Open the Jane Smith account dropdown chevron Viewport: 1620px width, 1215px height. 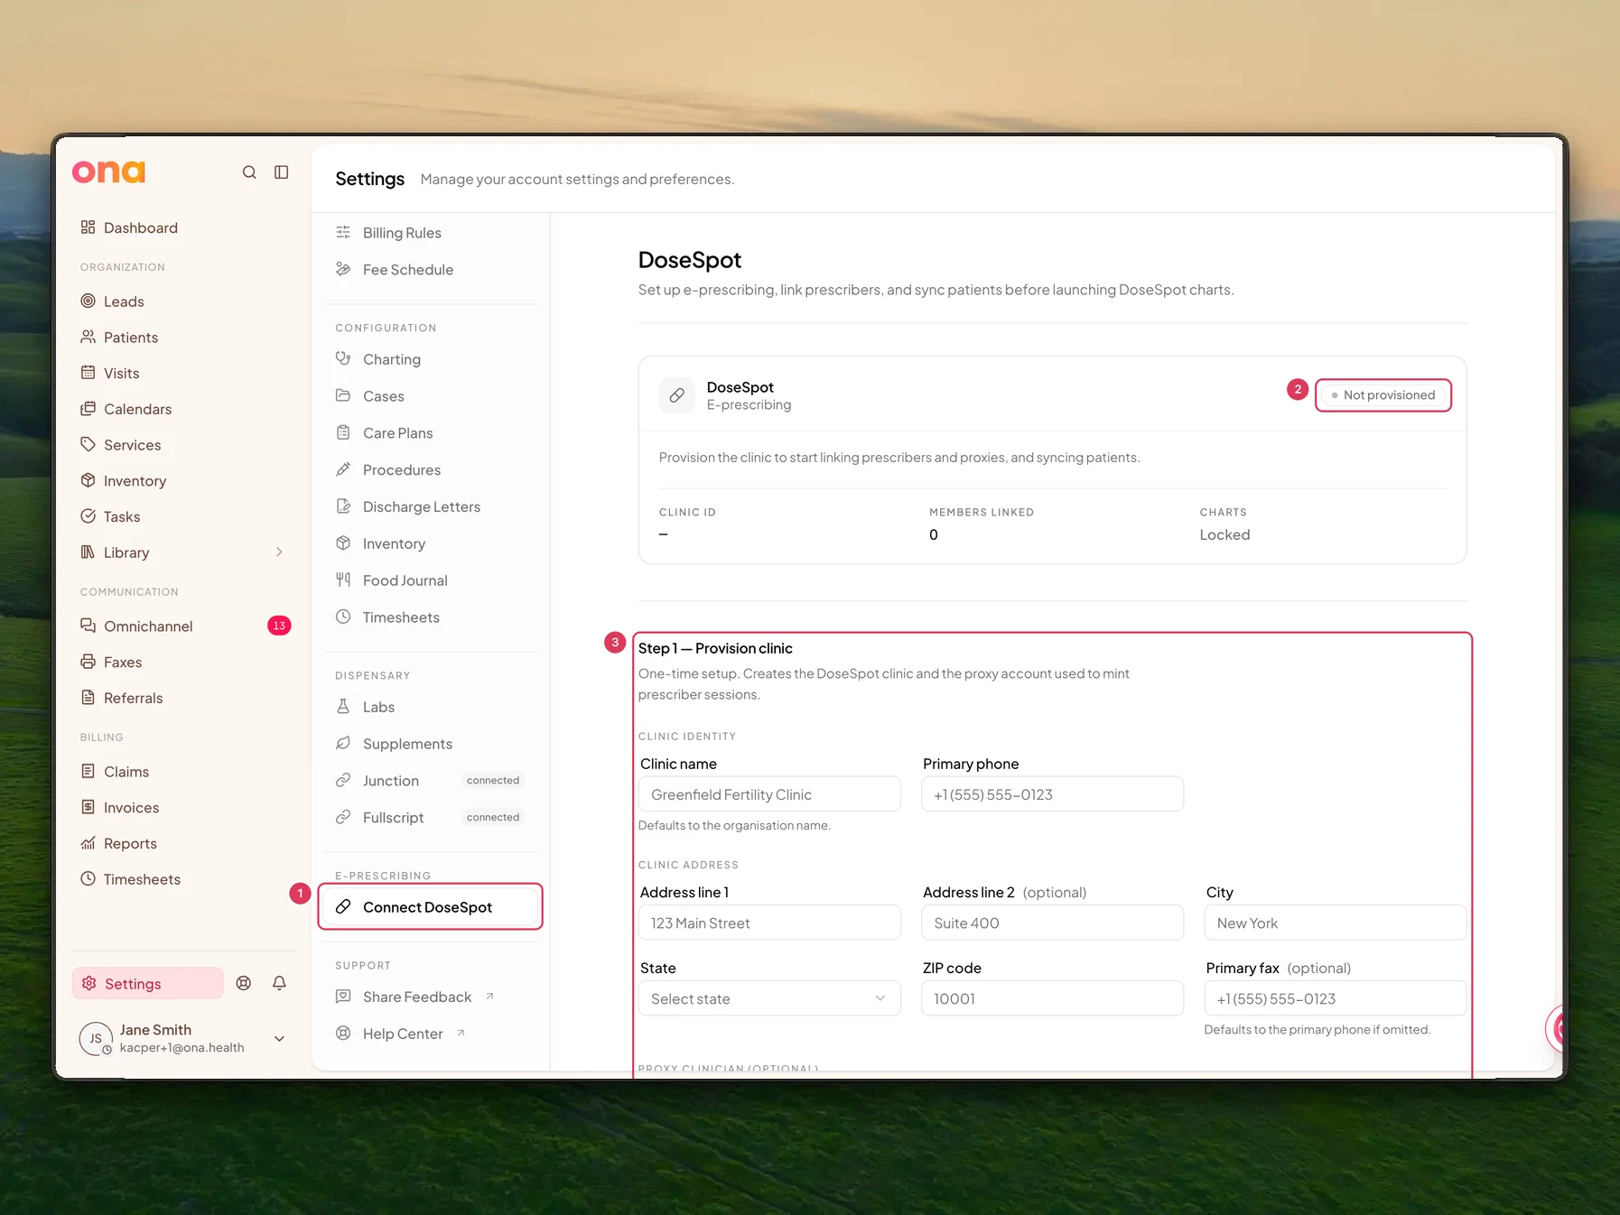pos(280,1038)
